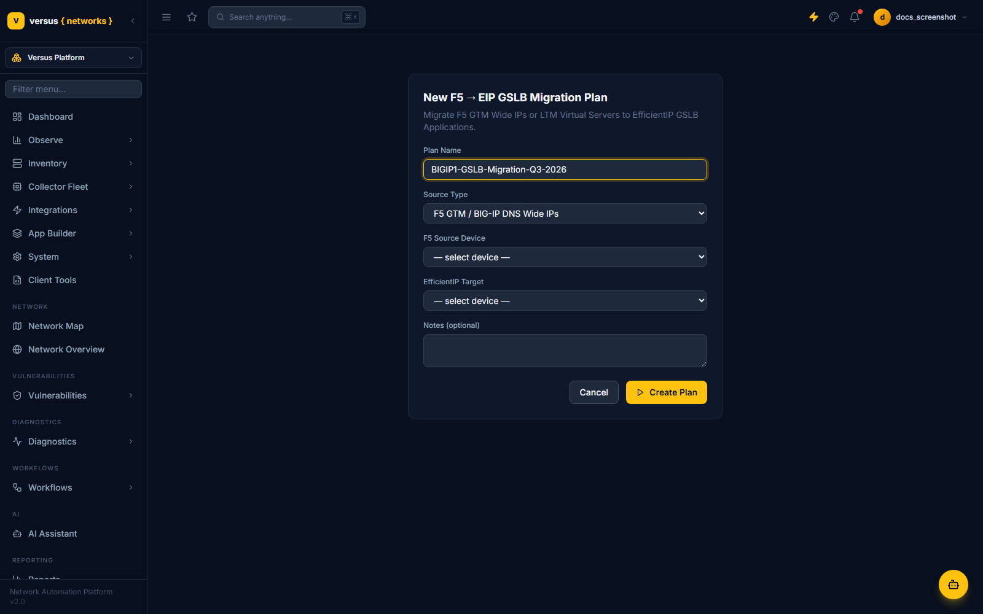The height and width of the screenshot is (614, 983).
Task: Open the Source Type dropdown
Action: (x=565, y=214)
